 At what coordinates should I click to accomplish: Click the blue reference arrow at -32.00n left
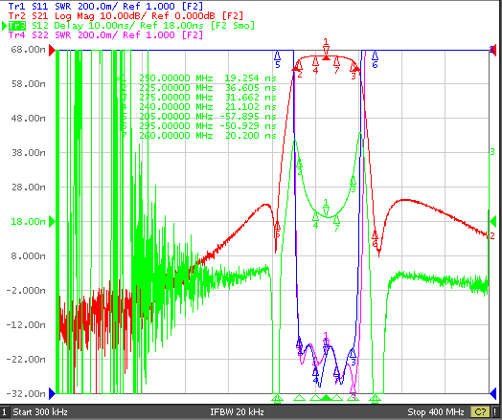pos(52,393)
